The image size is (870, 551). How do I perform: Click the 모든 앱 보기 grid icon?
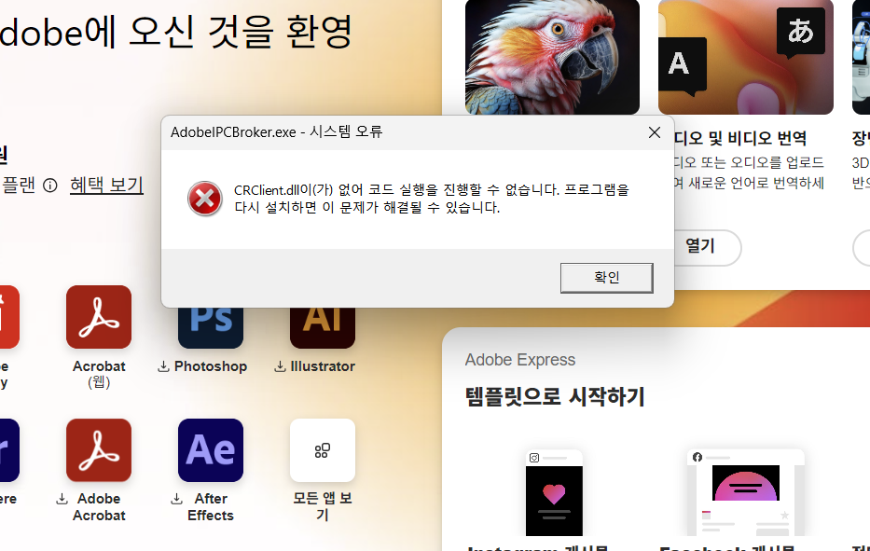point(322,450)
